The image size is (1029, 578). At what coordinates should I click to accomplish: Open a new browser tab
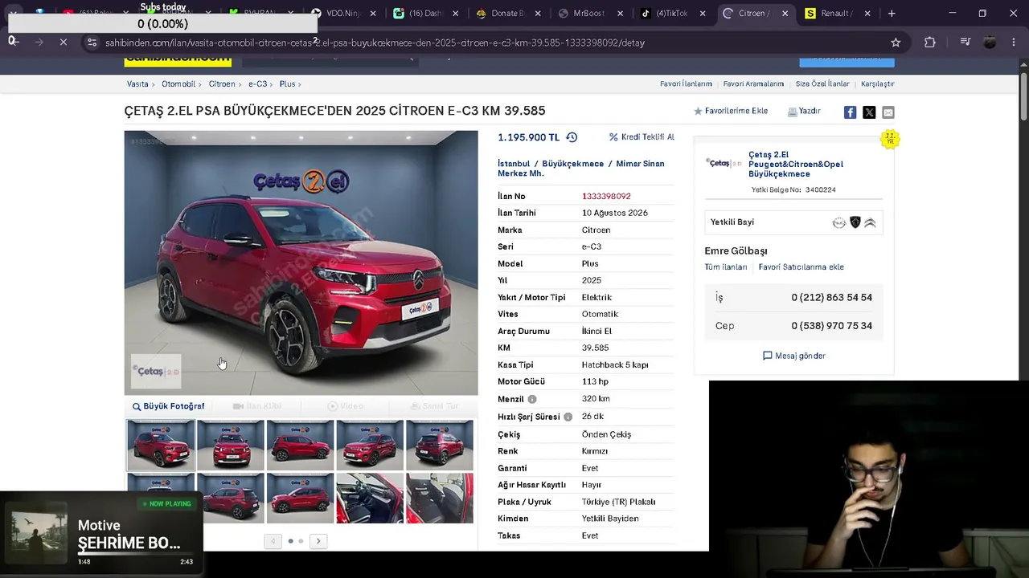point(892,14)
